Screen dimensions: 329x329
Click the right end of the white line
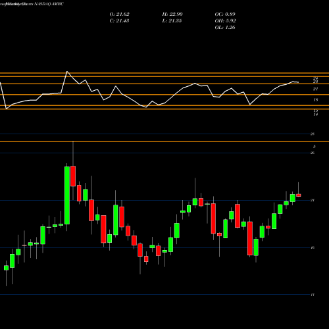[x=298, y=82]
